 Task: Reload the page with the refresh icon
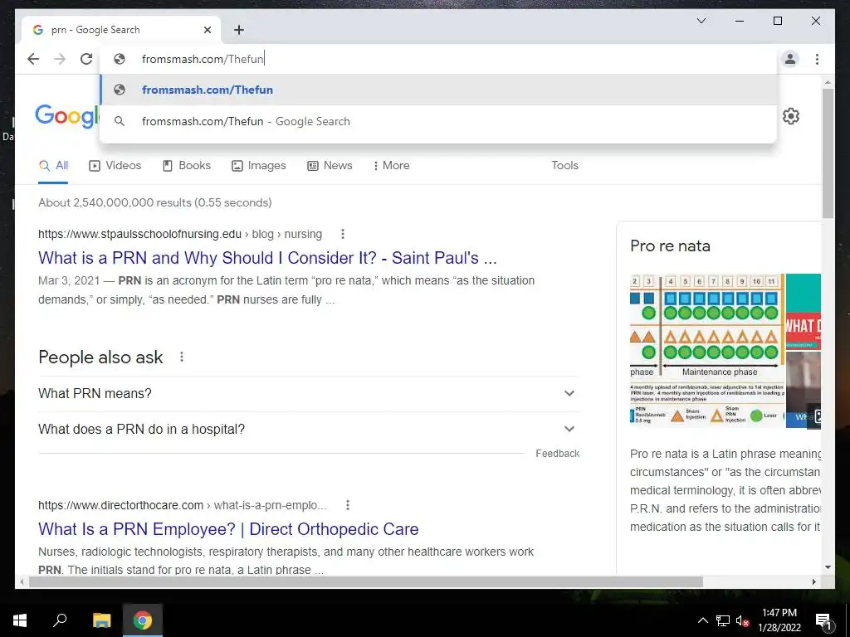coord(86,59)
